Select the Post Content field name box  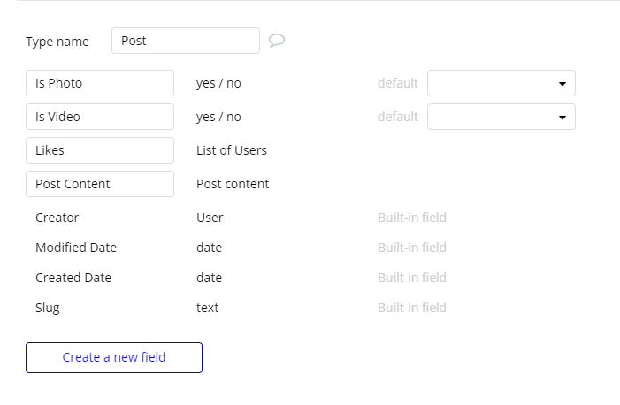pos(100,184)
